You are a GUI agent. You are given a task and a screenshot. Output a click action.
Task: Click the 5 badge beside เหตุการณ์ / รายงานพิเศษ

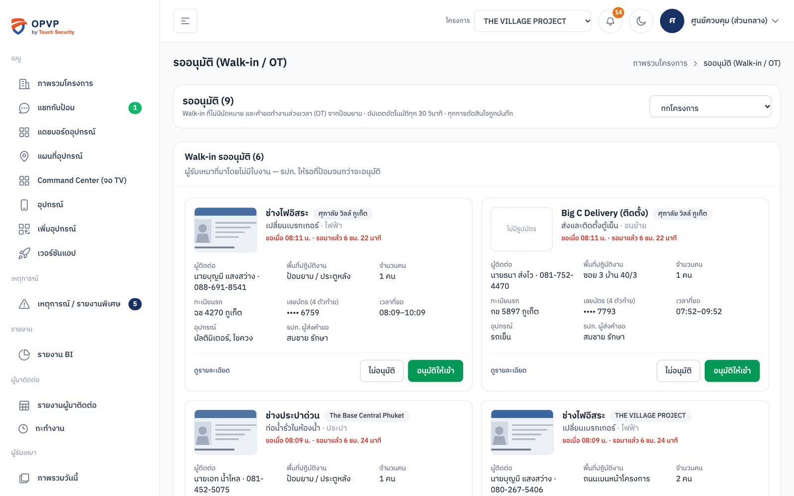[135, 304]
